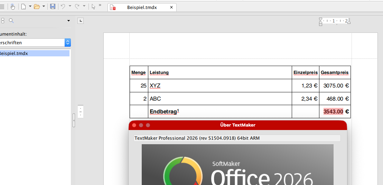This screenshot has height=185, width=383.
Task: Click the 468.00 € total cell
Action: pos(335,99)
